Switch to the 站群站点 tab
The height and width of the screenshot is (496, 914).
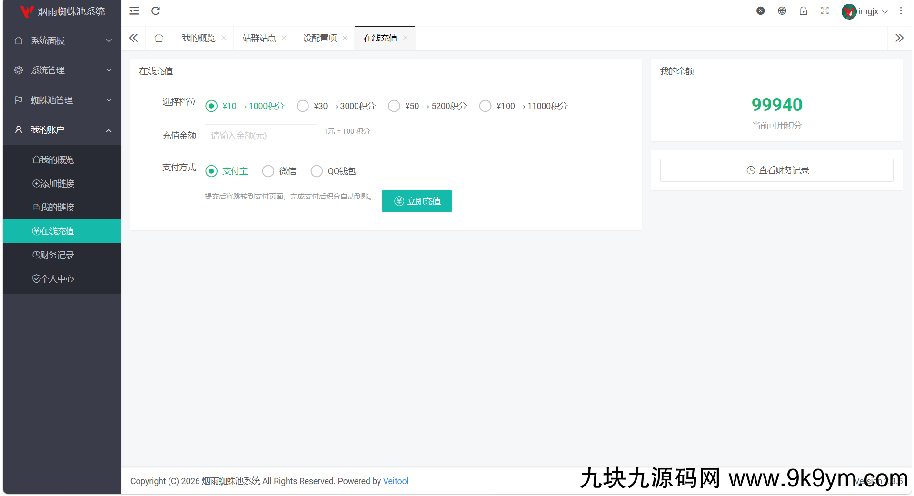(259, 38)
